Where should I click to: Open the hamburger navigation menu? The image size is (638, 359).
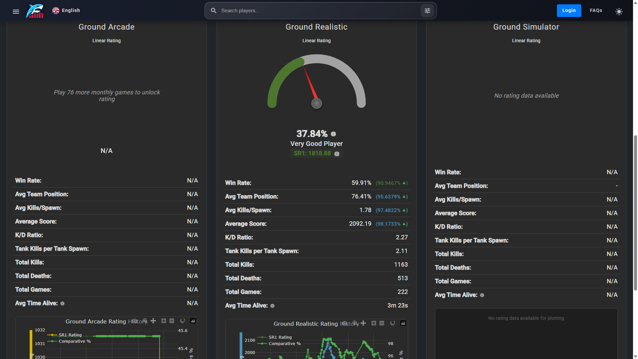(16, 12)
